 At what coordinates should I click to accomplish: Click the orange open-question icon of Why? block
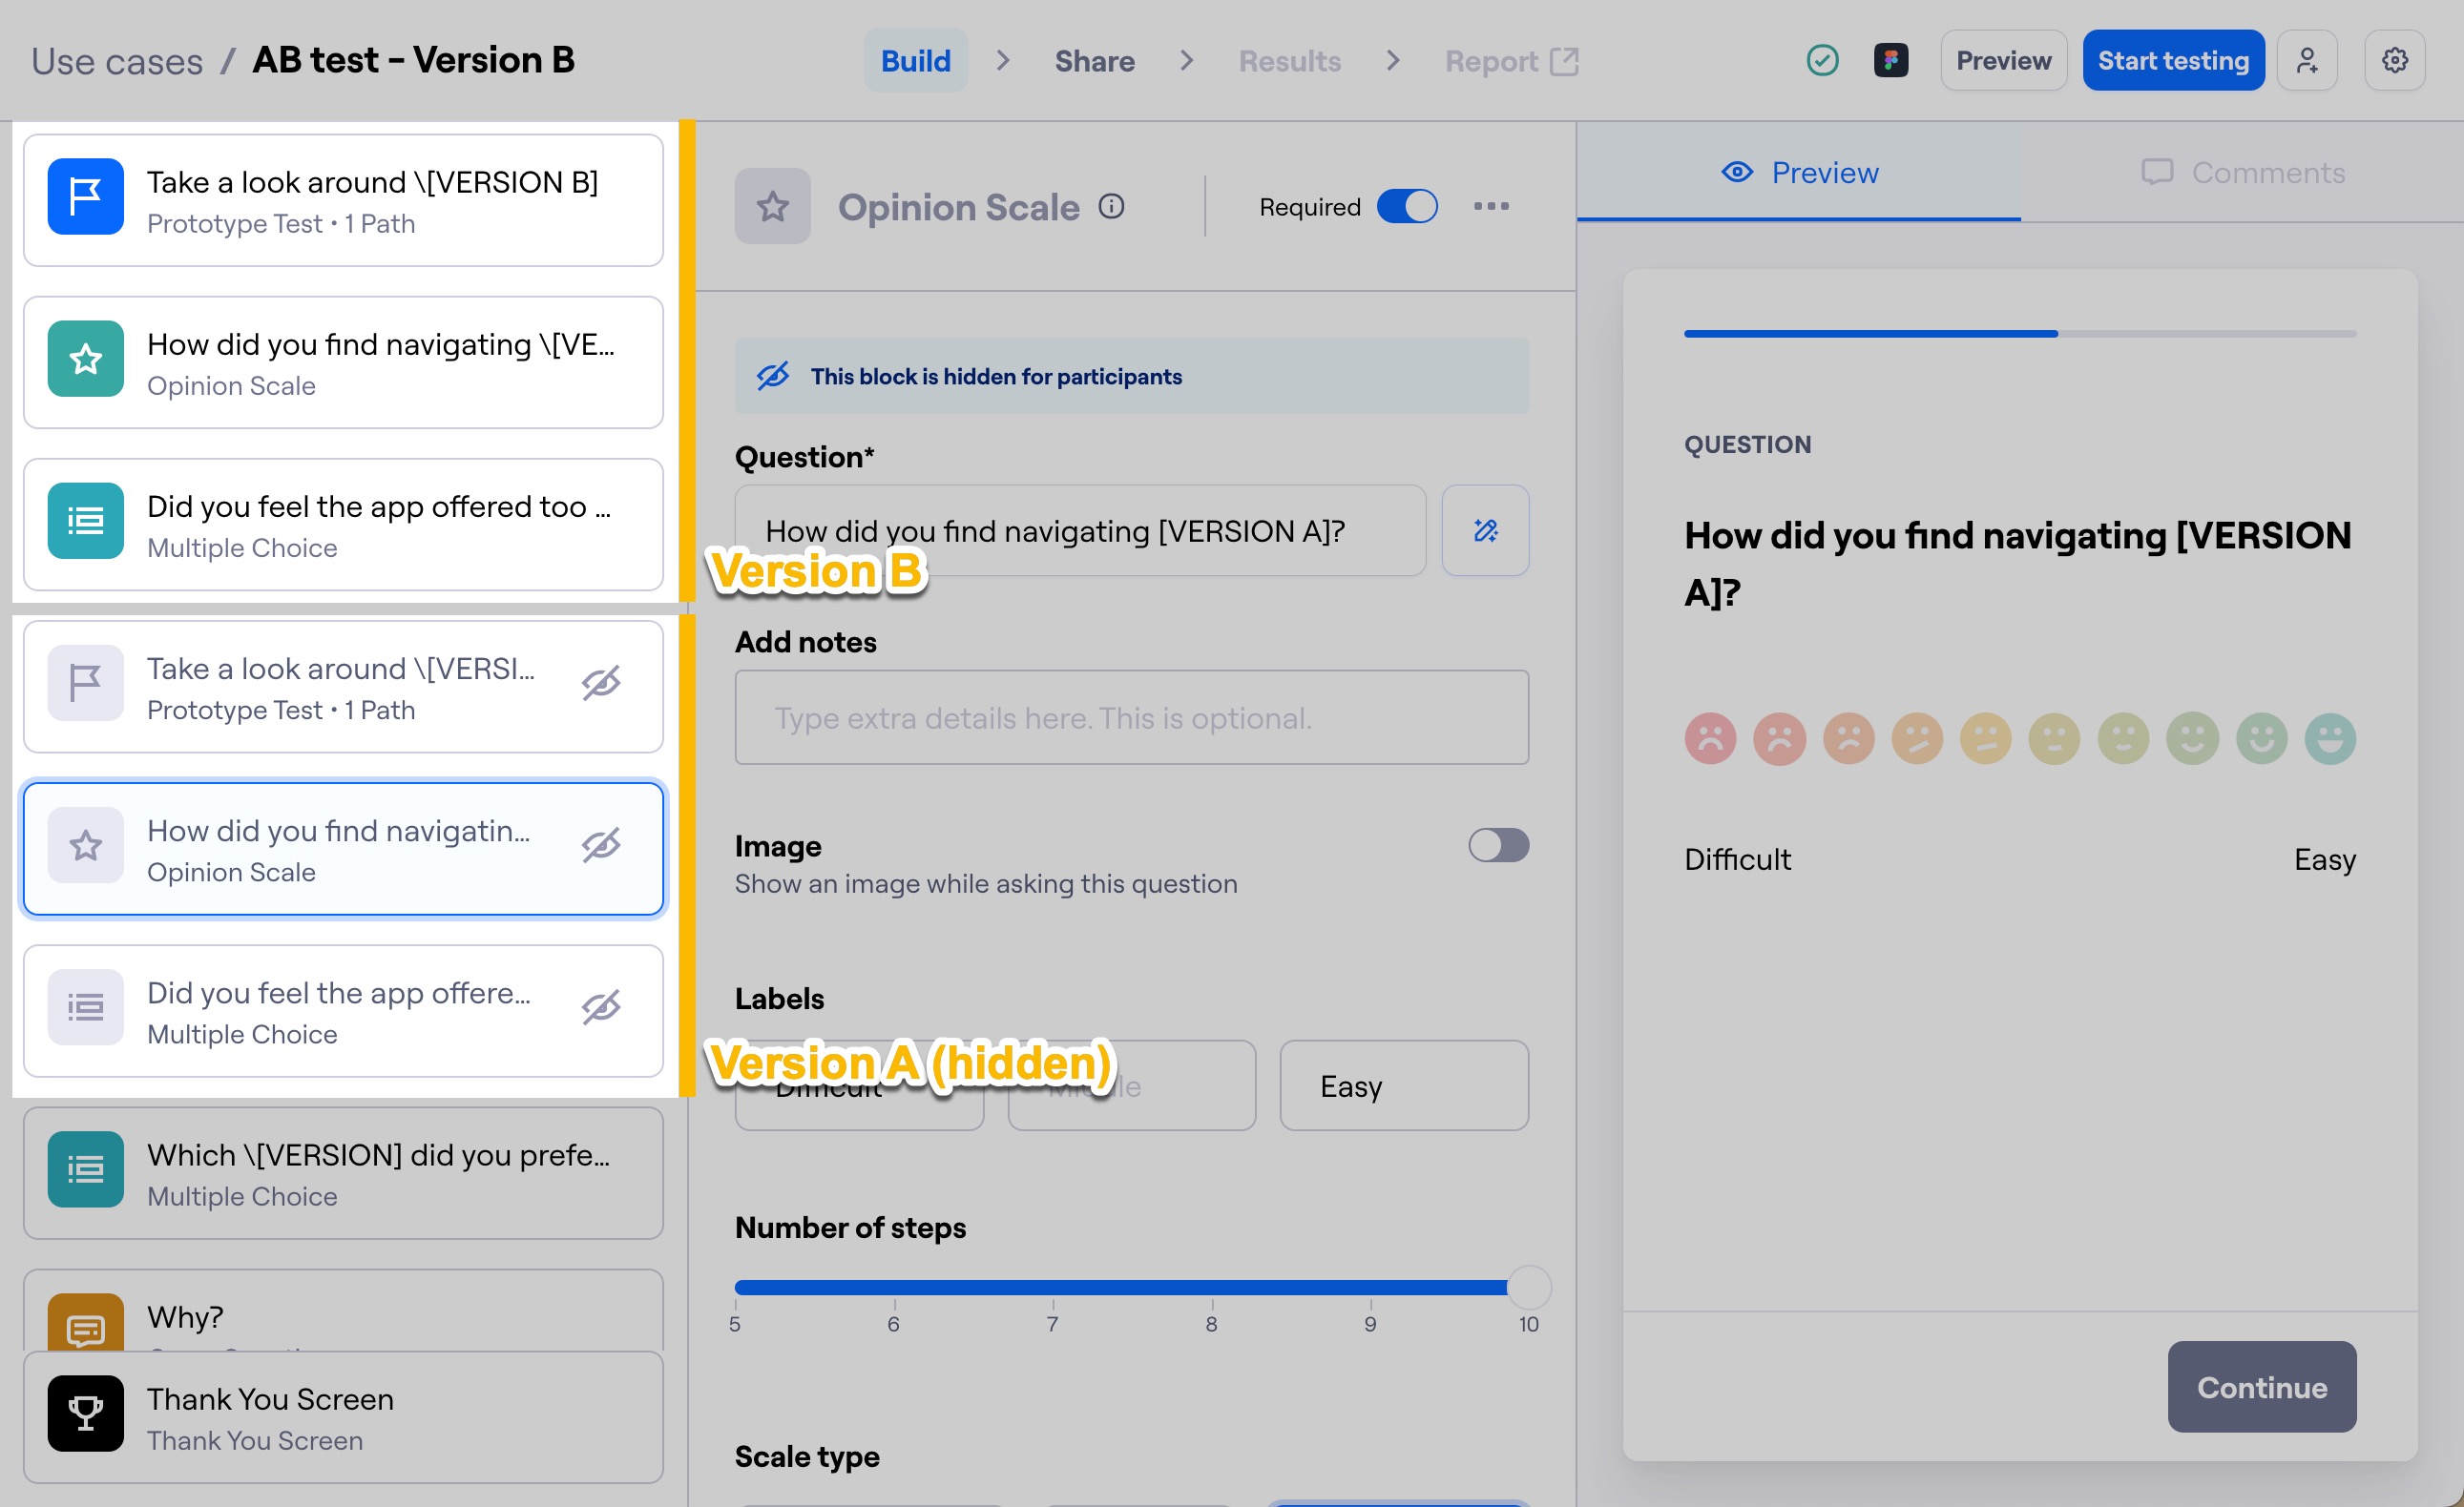click(x=86, y=1325)
